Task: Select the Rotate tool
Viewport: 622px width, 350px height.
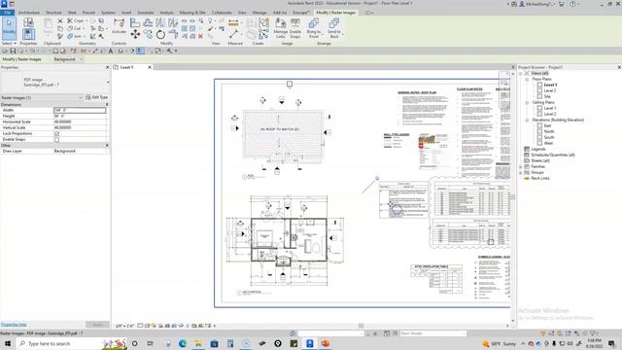Action: 160,35
